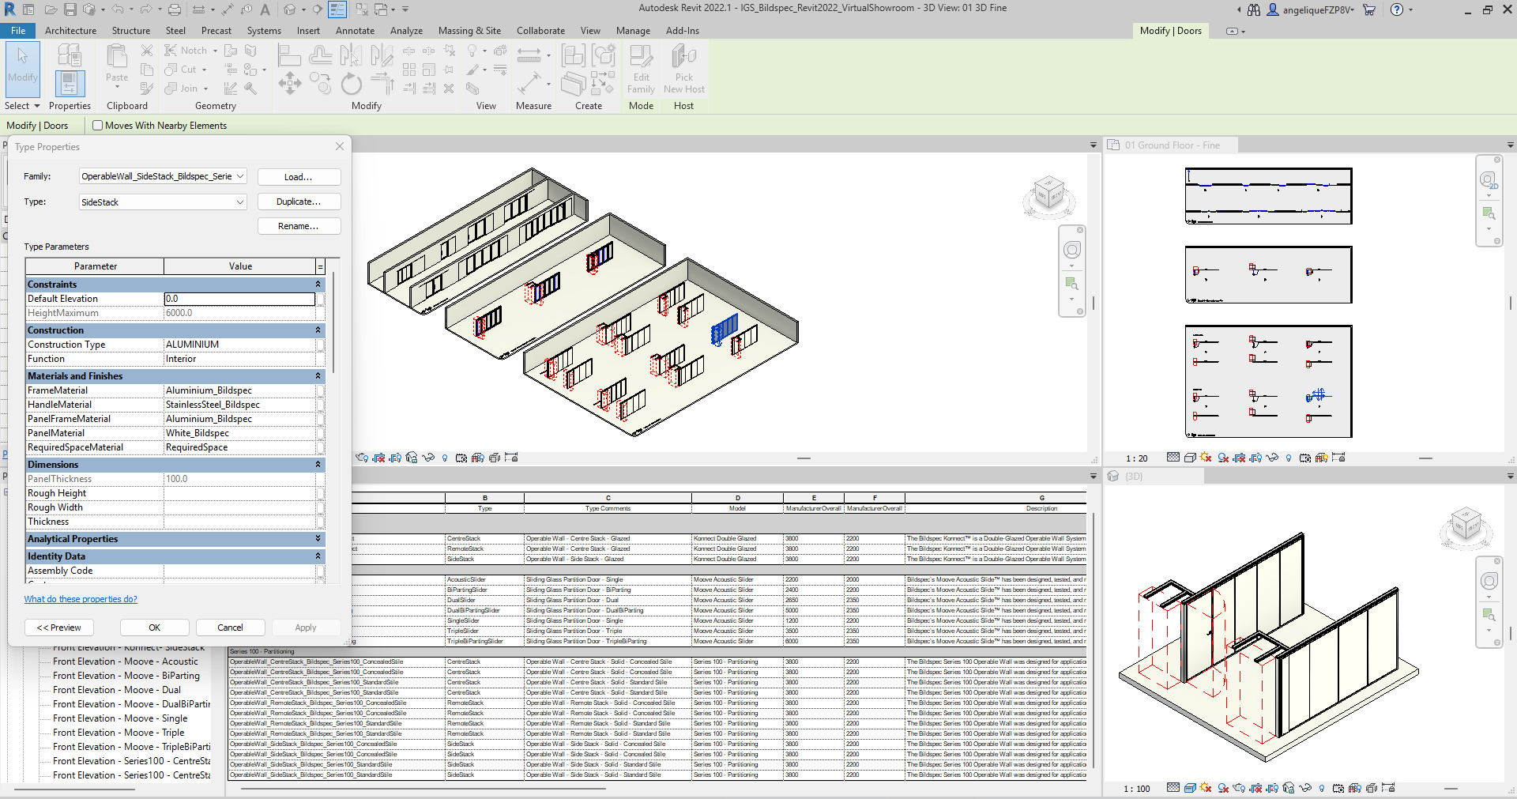Open the Type dropdown showing SideStack

tap(240, 202)
